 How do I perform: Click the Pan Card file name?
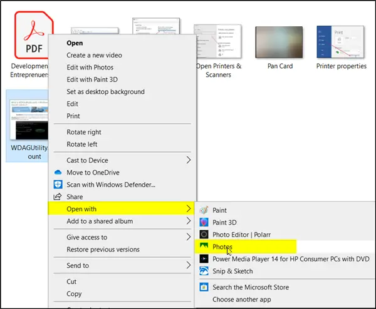tap(280, 66)
